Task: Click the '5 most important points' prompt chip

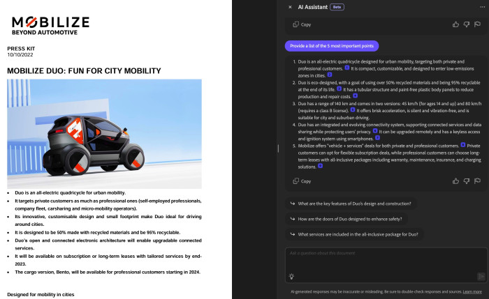Action: (x=332, y=46)
